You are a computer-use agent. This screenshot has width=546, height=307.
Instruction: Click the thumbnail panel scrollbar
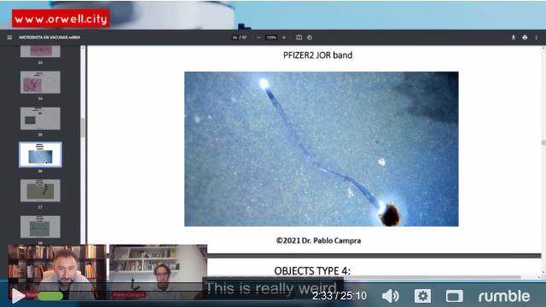(x=83, y=127)
